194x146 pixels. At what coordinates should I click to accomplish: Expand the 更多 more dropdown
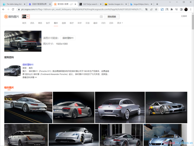pyautogui.click(x=120, y=23)
